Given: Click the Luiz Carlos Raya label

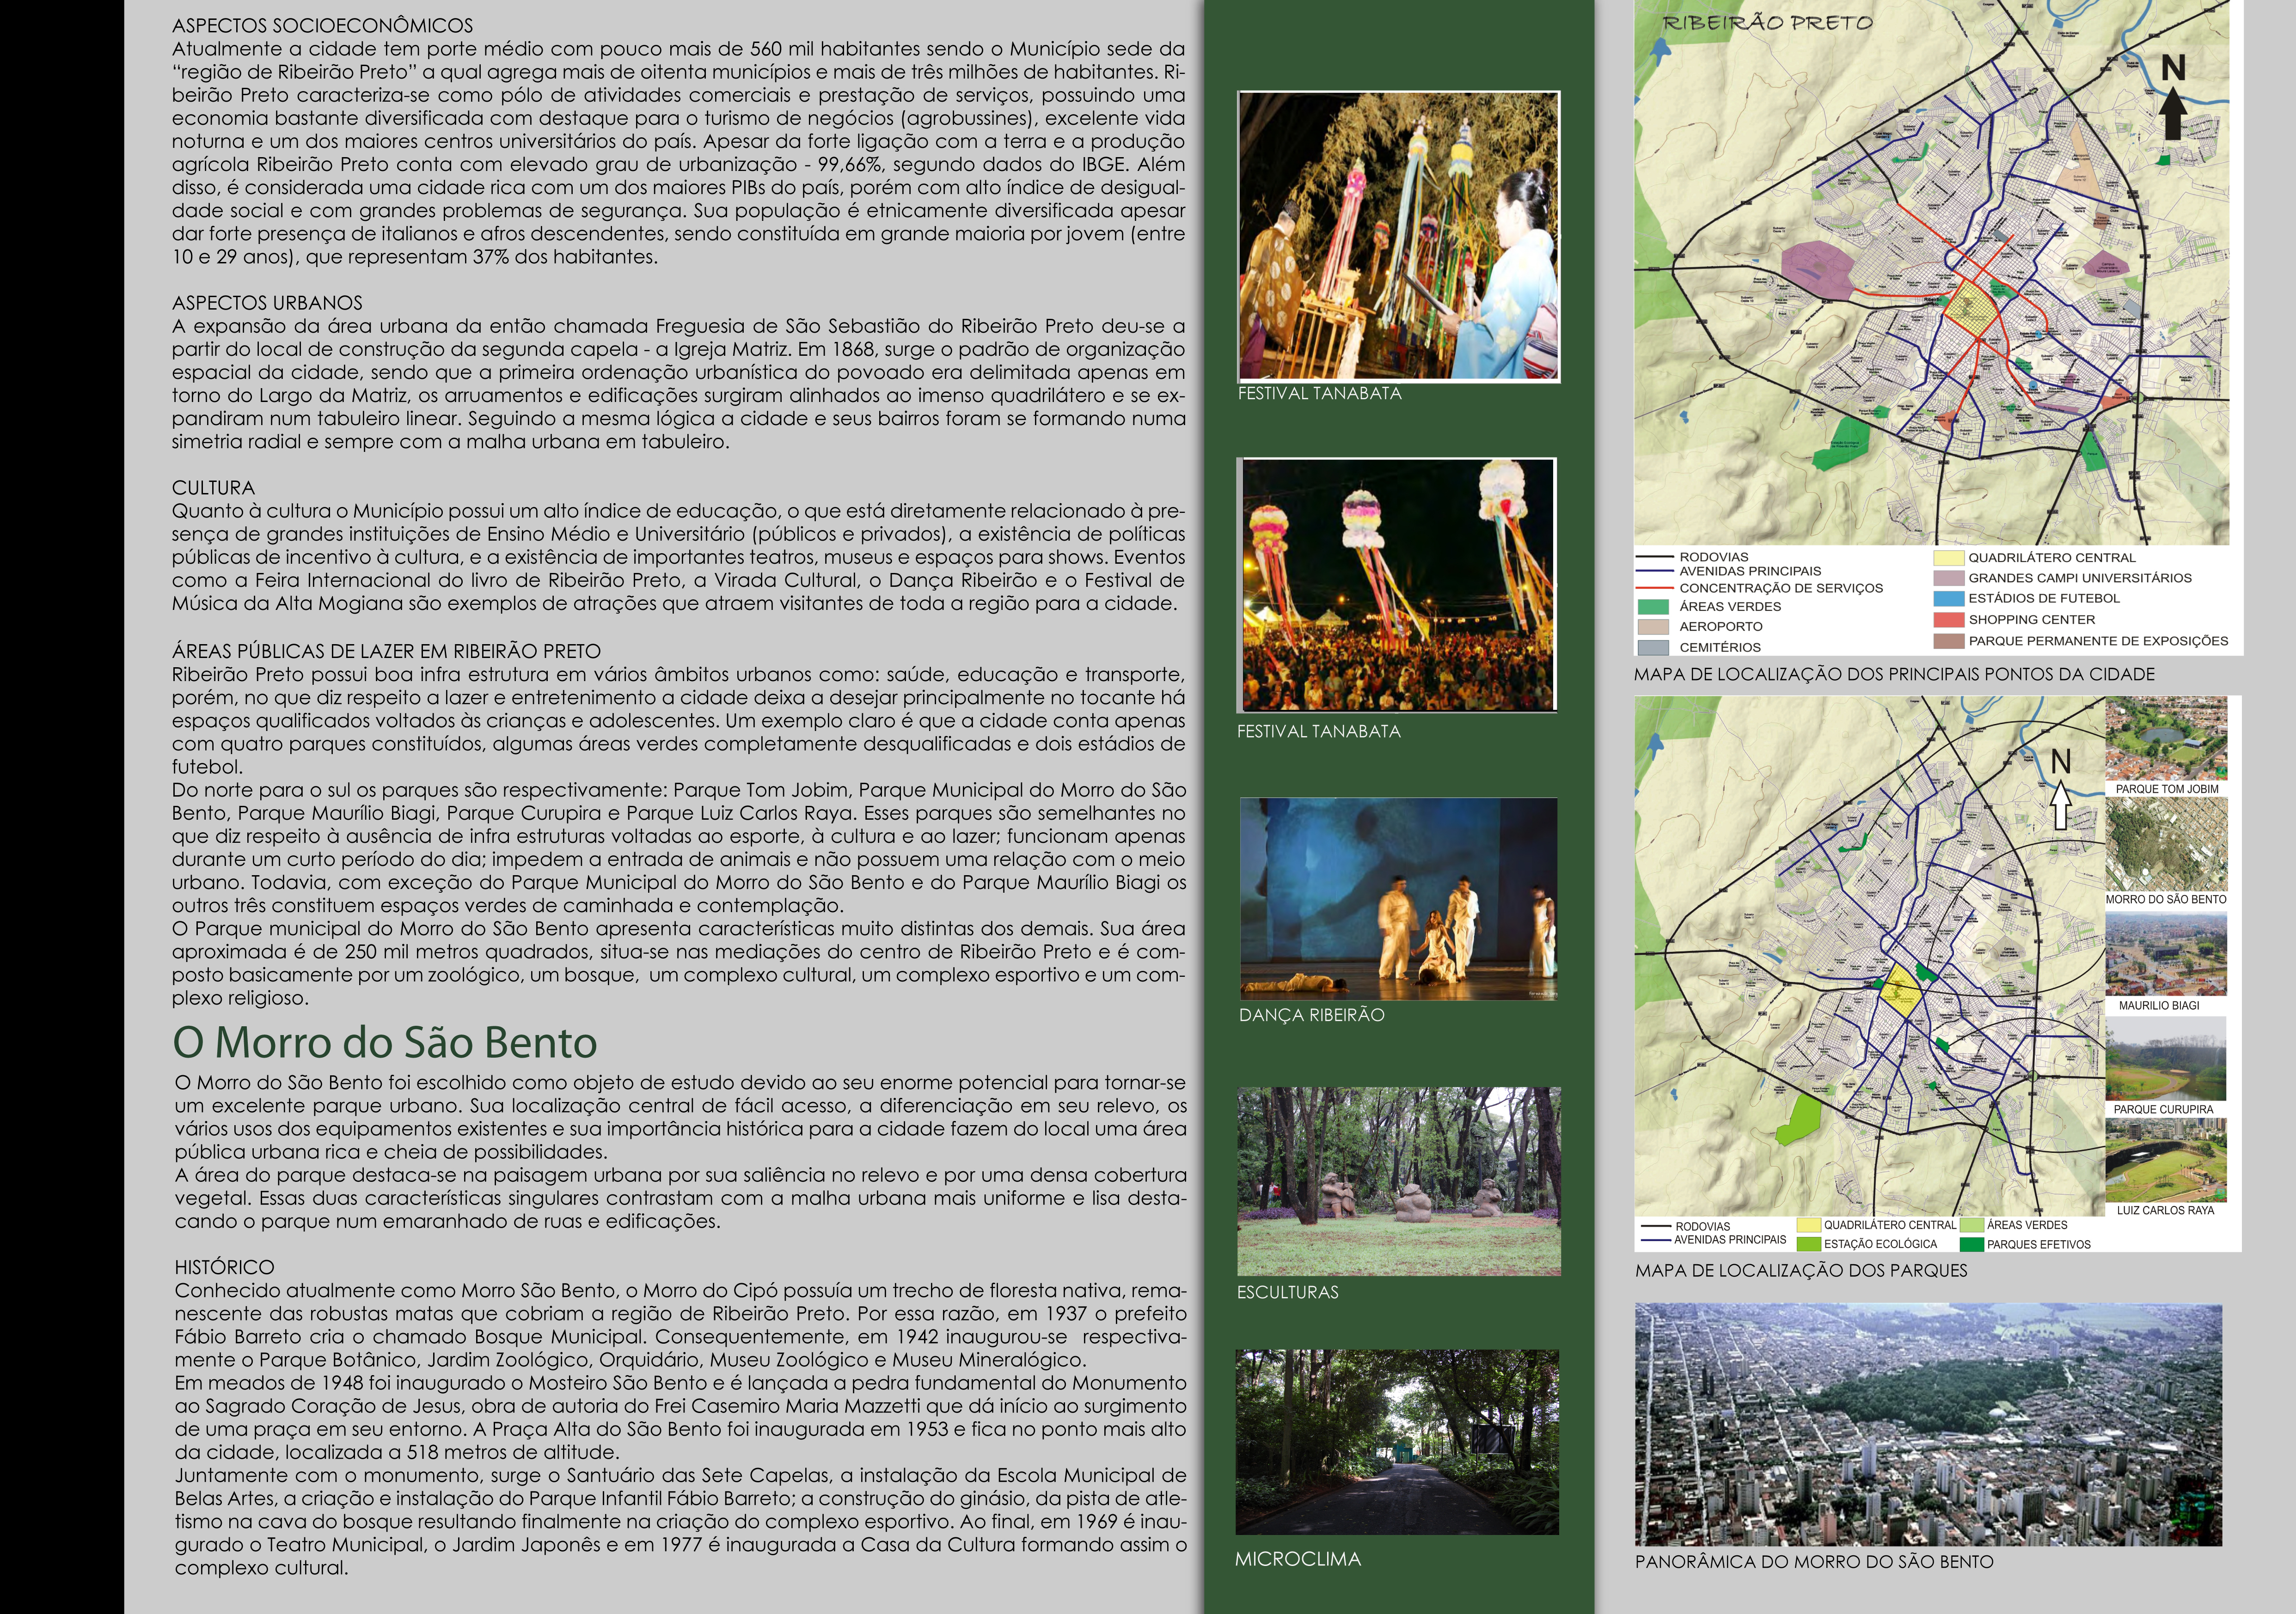Looking at the screenshot, I should tap(2165, 1210).
